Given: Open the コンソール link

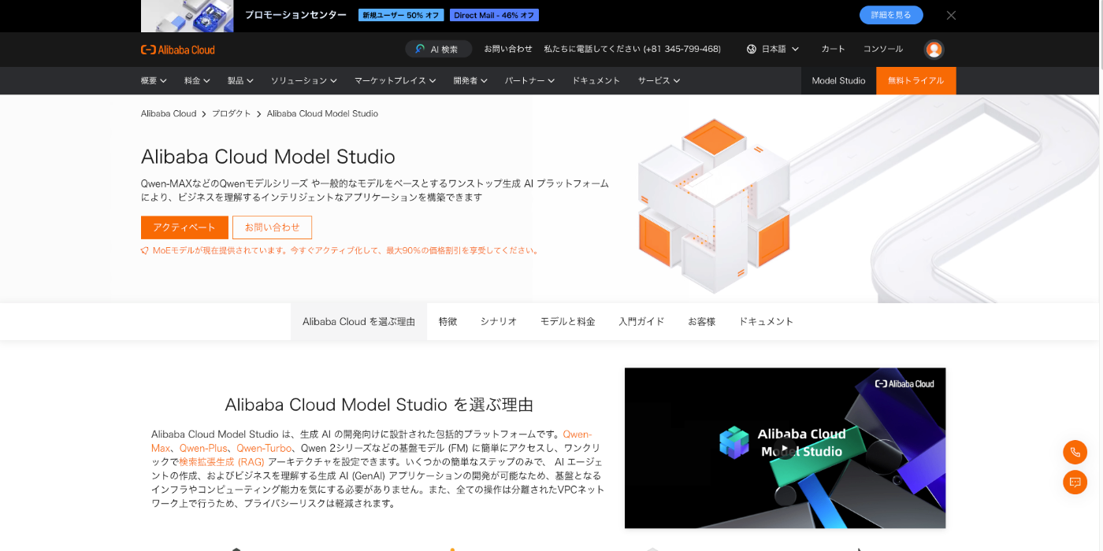Looking at the screenshot, I should pyautogui.click(x=883, y=49).
